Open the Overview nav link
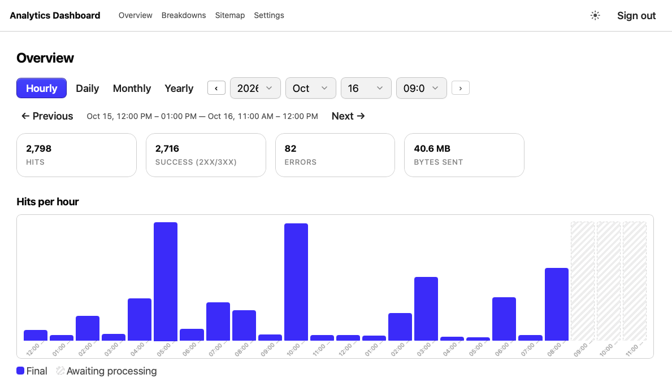 [136, 15]
